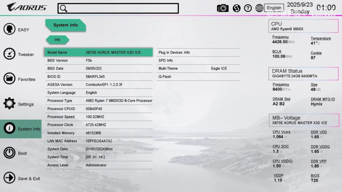
Task: Open the SPD Info entry
Action: tap(166, 61)
